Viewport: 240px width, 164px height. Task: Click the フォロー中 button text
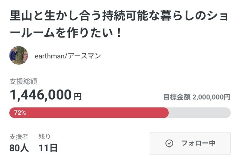coord(198,143)
